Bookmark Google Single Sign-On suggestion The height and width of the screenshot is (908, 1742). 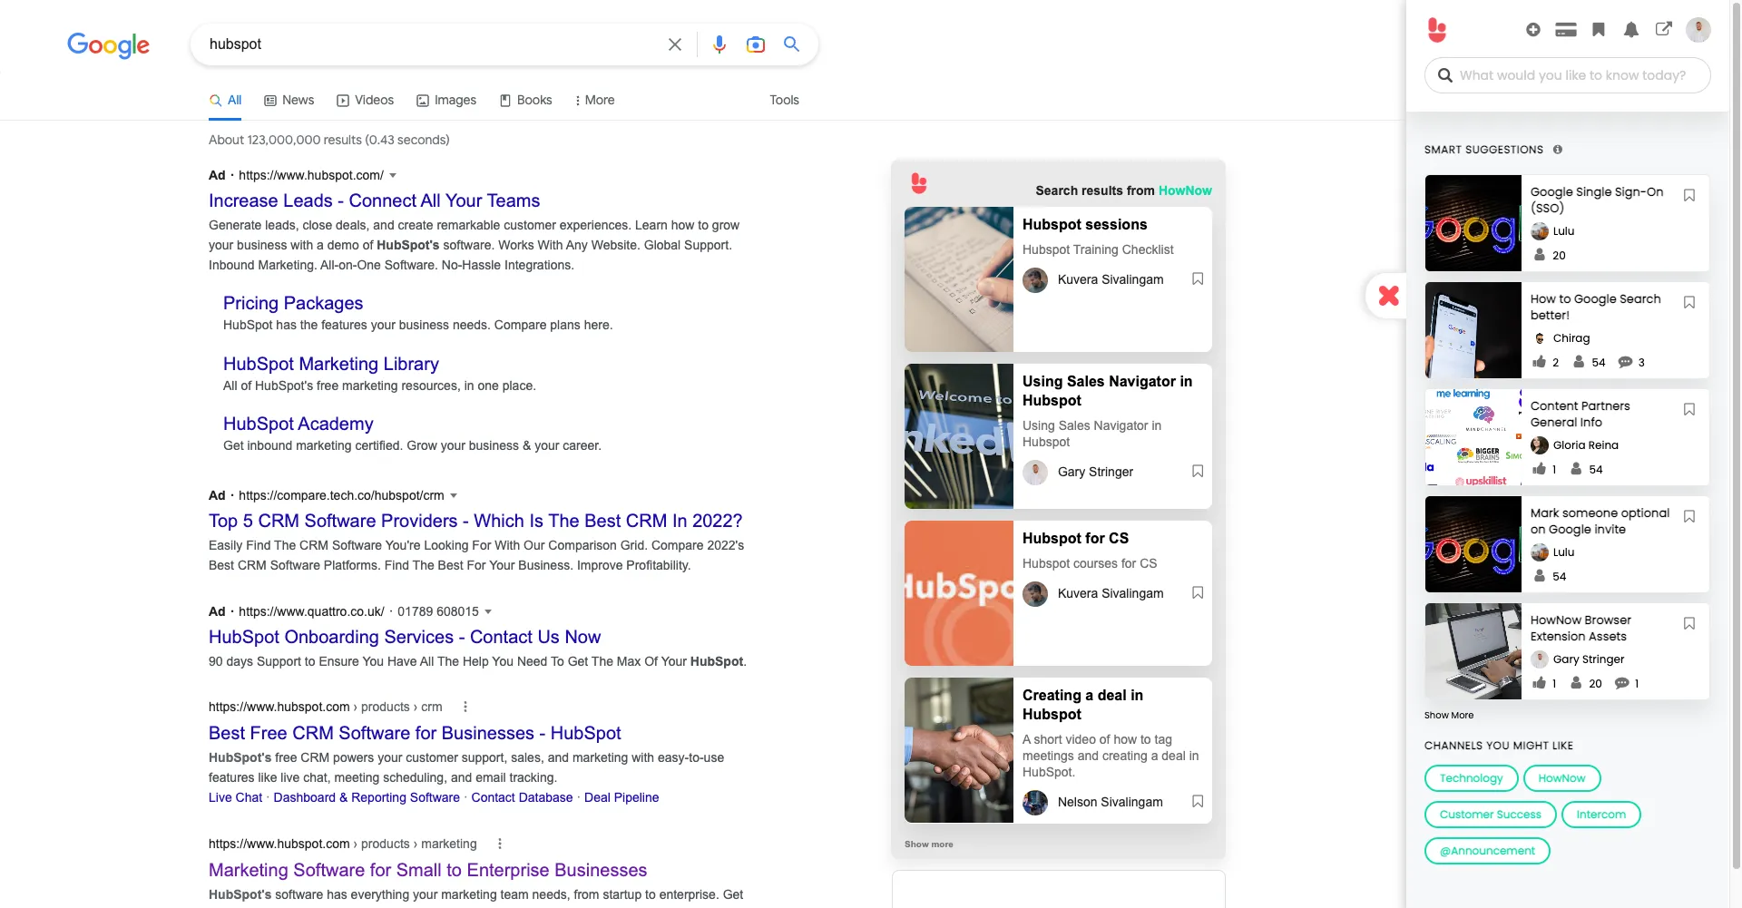point(1689,195)
